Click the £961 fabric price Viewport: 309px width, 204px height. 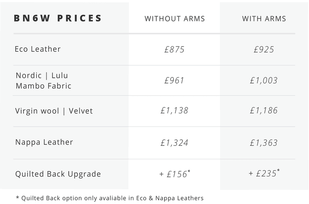[x=174, y=80]
